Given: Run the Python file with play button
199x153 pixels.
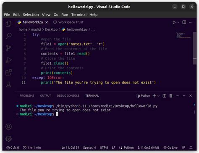Looking at the screenshot, I should point(174,22).
